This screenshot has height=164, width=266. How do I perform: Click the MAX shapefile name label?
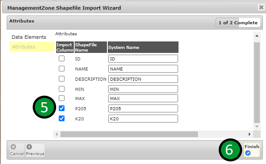[x=80, y=98]
